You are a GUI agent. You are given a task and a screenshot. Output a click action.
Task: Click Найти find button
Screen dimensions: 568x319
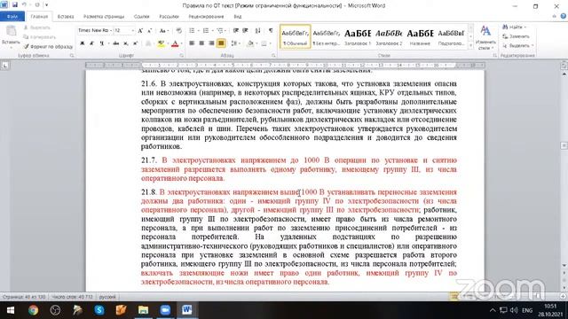pyautogui.click(x=514, y=27)
